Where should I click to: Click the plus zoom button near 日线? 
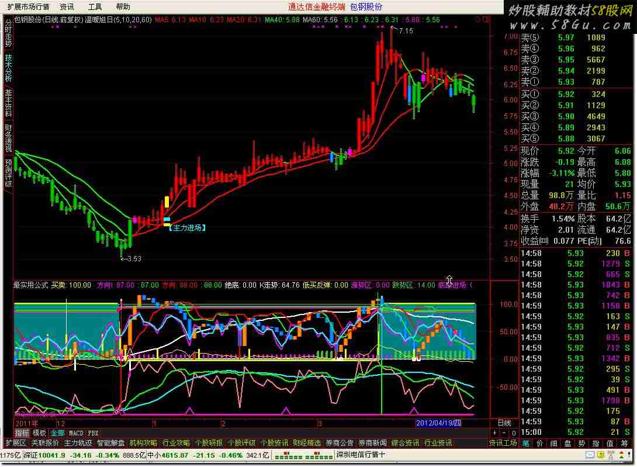click(x=494, y=433)
